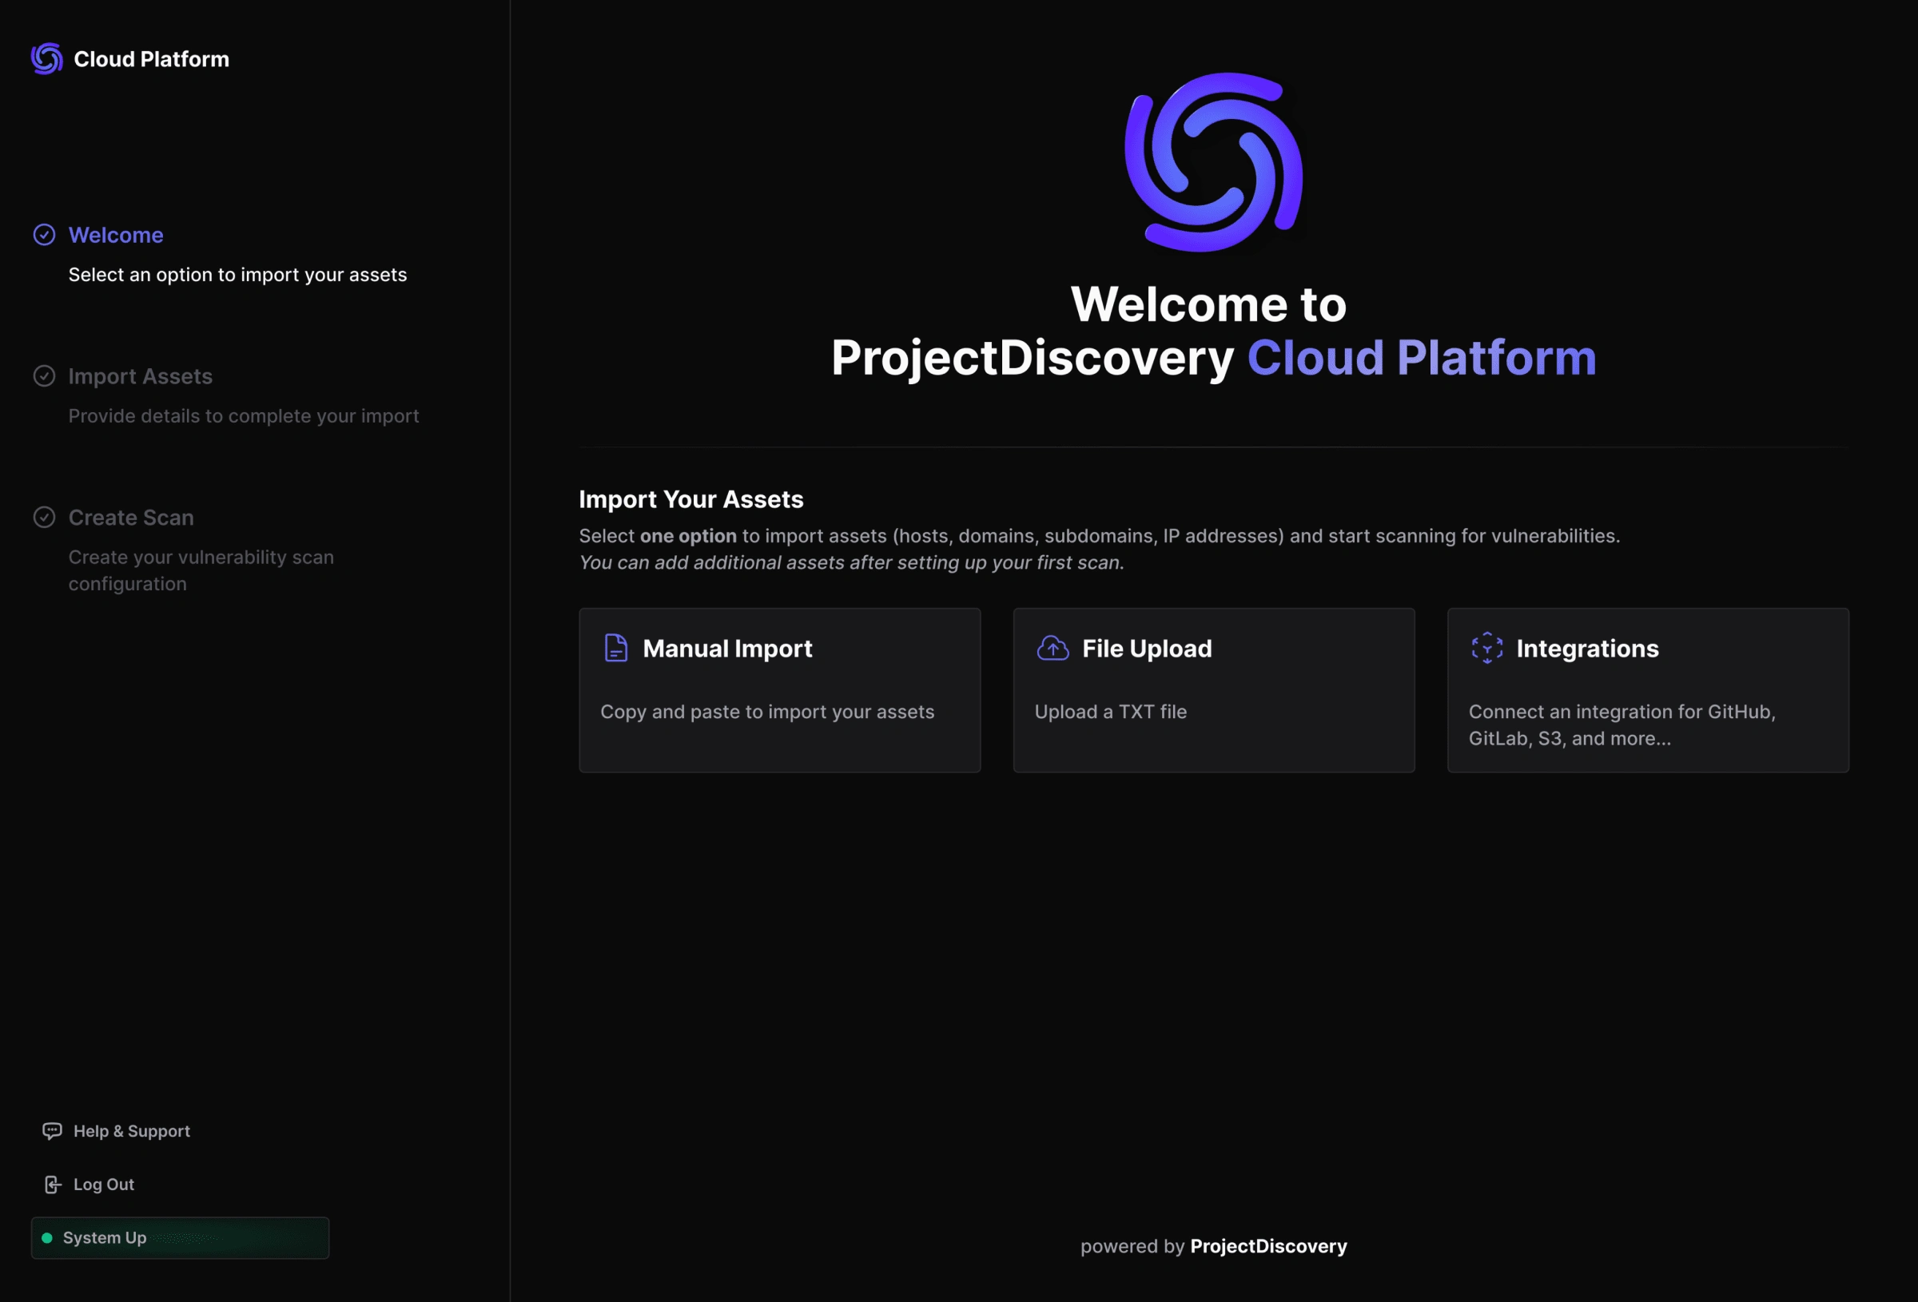Click the green System Up status dot

point(47,1238)
